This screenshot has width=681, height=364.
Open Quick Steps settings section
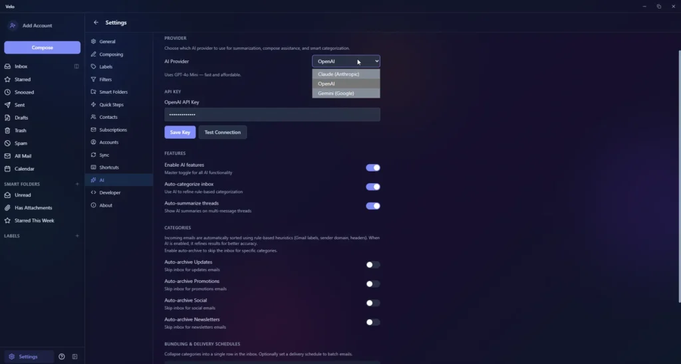tap(118, 104)
